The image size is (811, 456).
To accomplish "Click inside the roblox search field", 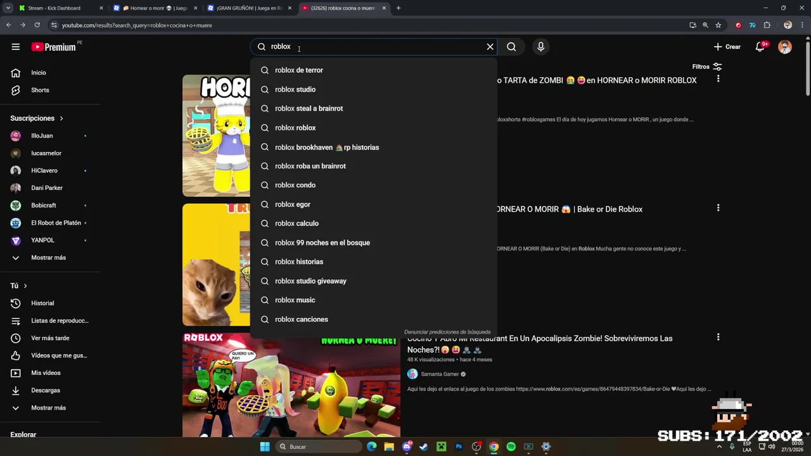I will coord(375,47).
